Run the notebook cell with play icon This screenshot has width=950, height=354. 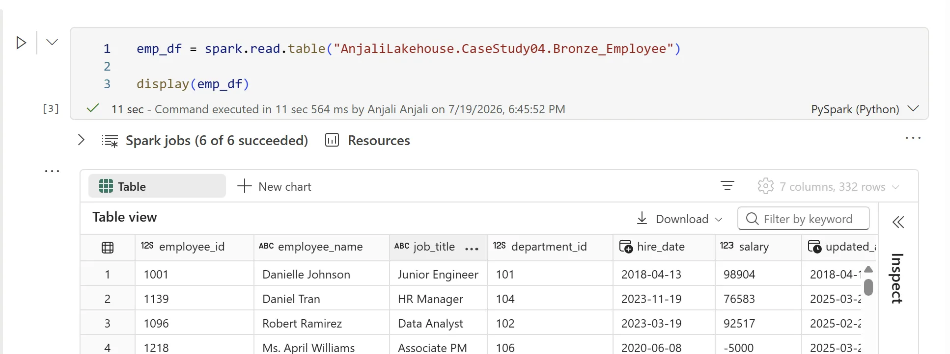[21, 43]
